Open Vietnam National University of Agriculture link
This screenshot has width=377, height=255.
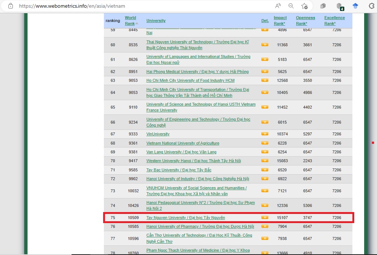pyautogui.click(x=183, y=143)
